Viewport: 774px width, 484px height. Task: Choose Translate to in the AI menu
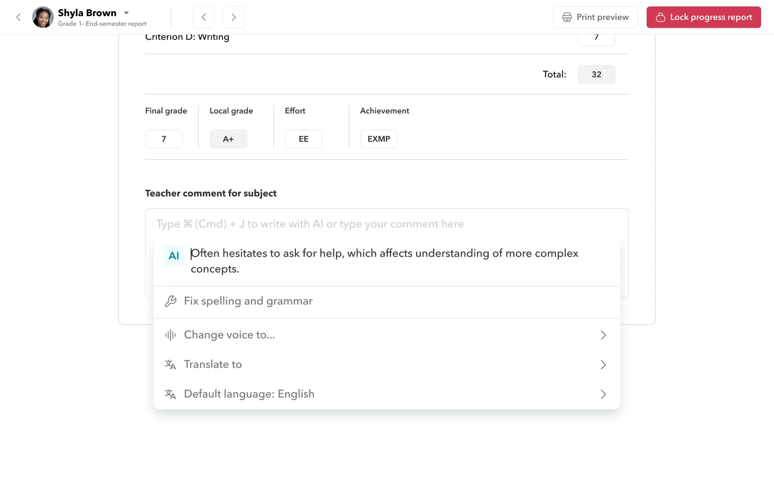click(x=213, y=365)
